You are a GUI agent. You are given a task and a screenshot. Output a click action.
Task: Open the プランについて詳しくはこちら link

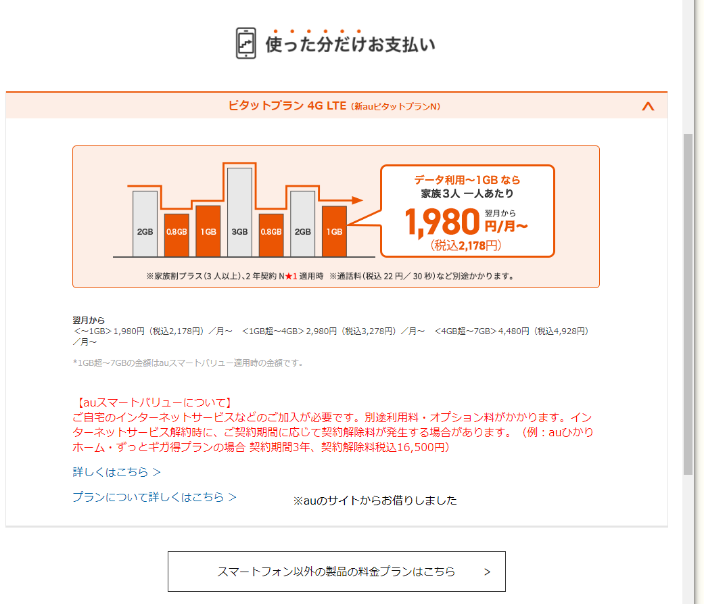tap(154, 497)
